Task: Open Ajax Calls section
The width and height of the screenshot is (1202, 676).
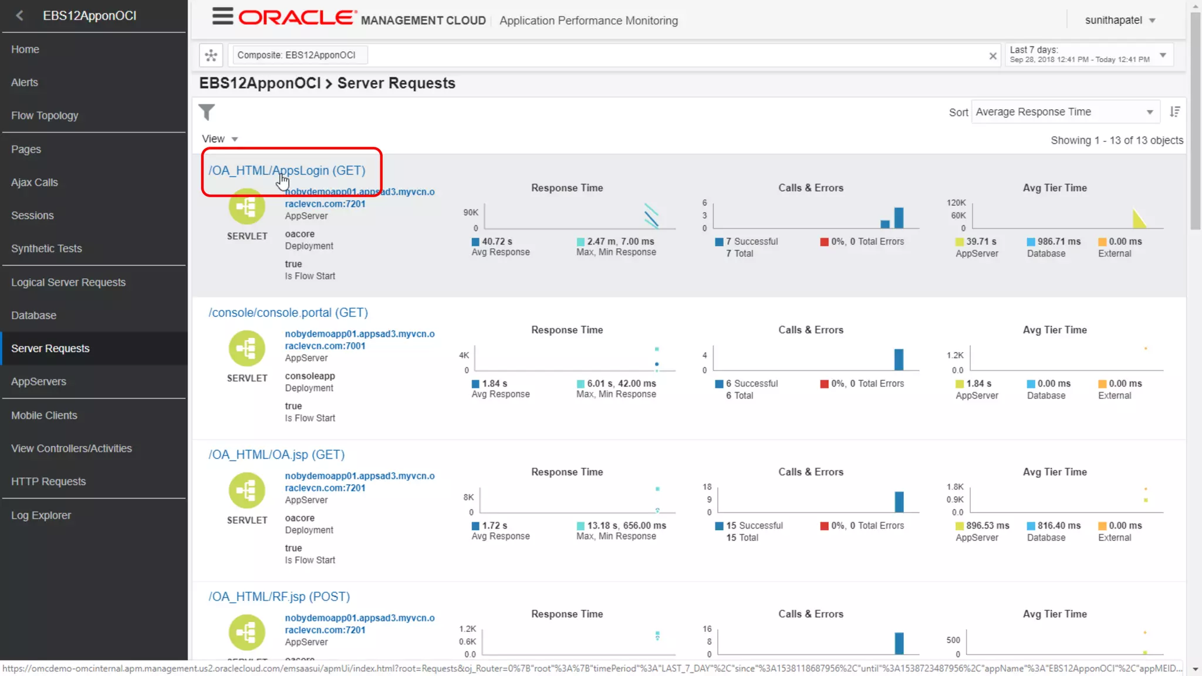Action: click(34, 182)
